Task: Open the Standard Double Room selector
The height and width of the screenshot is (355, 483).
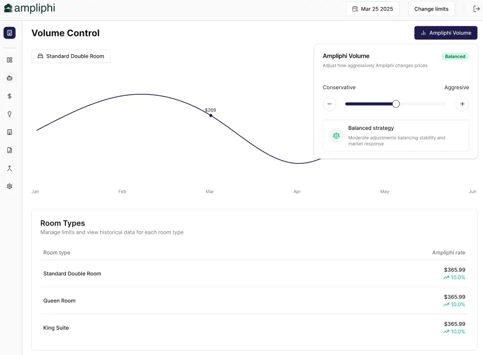Action: [70, 56]
